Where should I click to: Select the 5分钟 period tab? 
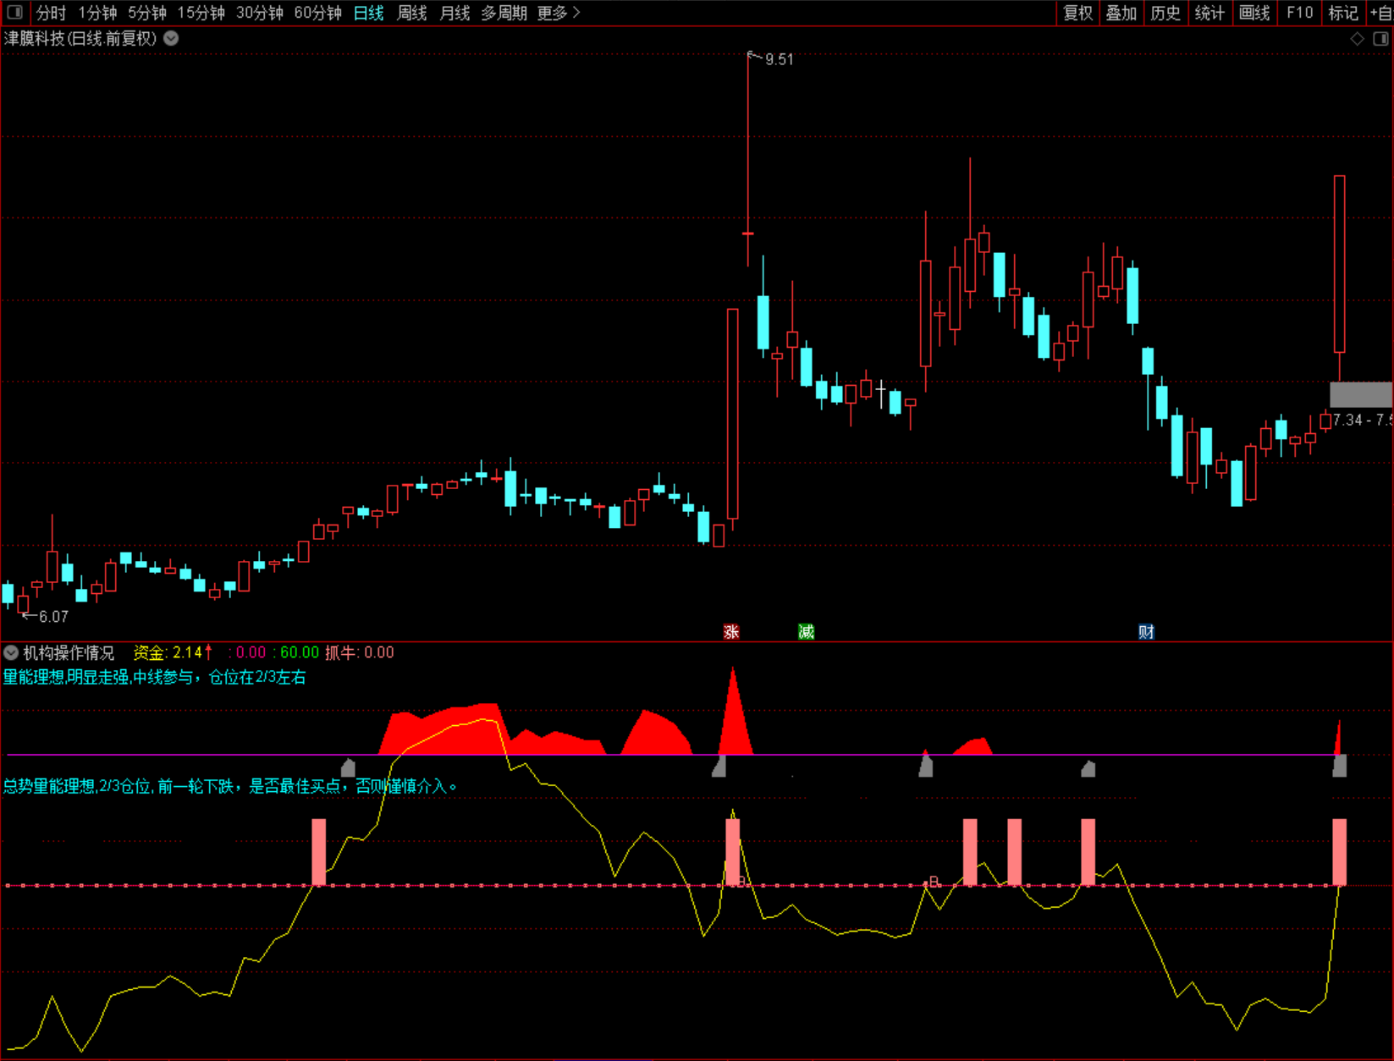(x=147, y=13)
